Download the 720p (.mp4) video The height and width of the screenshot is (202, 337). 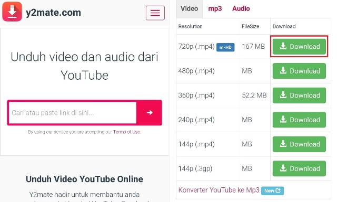(299, 47)
